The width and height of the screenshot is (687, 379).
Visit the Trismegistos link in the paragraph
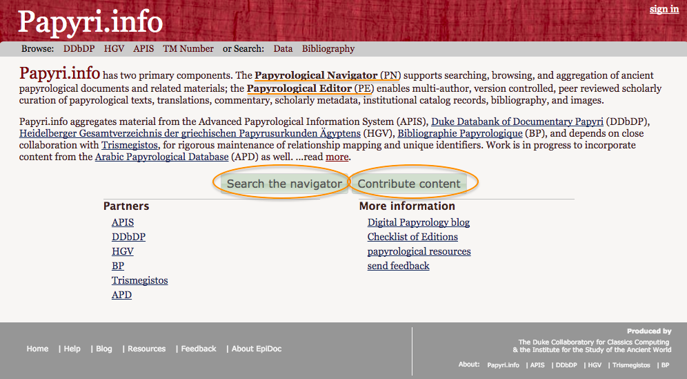129,145
